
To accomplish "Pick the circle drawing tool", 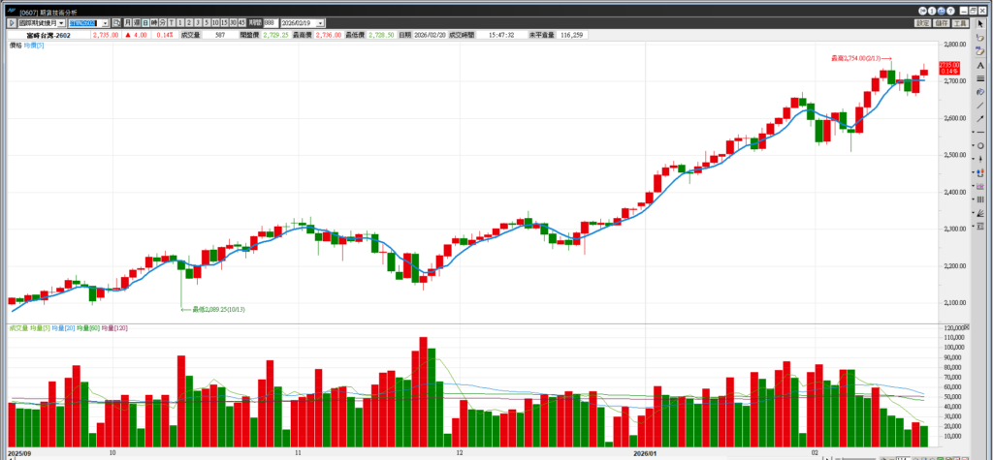I will [x=980, y=146].
